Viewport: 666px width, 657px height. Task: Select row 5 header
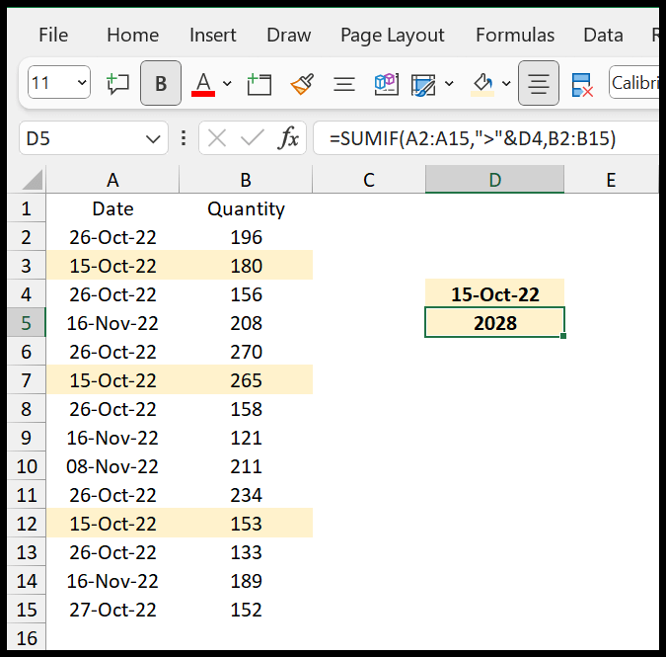click(x=27, y=323)
